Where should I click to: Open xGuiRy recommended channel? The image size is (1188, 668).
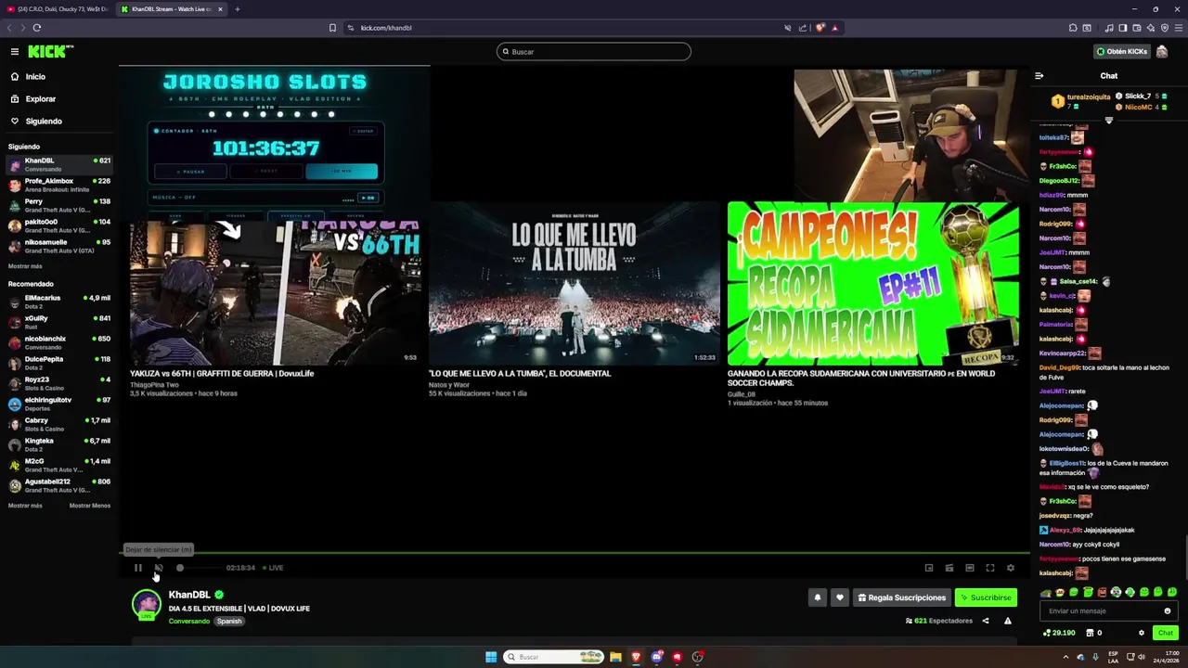pyautogui.click(x=59, y=322)
